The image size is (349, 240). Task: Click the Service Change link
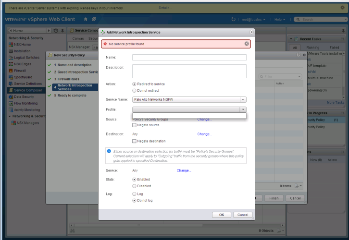pyautogui.click(x=184, y=170)
